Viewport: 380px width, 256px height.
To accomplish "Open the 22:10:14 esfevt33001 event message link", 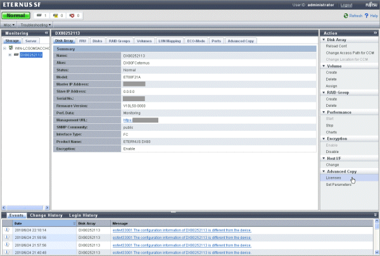I will [182, 230].
